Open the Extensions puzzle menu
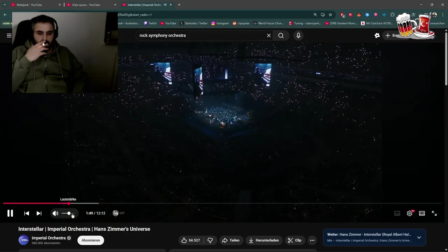This screenshot has height=252, width=448. pyautogui.click(x=392, y=15)
